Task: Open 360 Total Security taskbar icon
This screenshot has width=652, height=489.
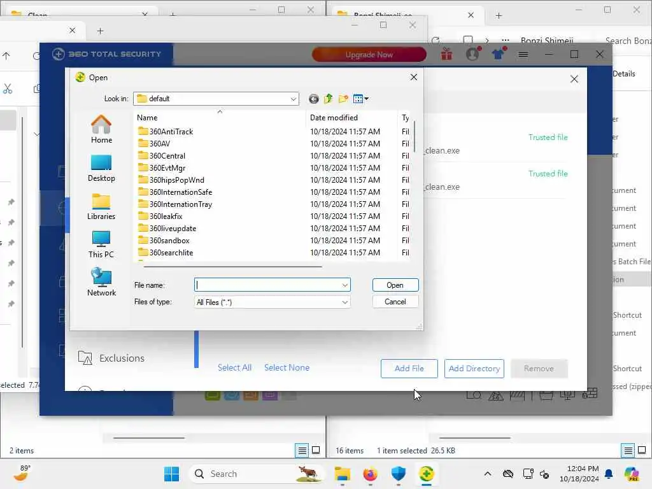Action: click(x=426, y=474)
